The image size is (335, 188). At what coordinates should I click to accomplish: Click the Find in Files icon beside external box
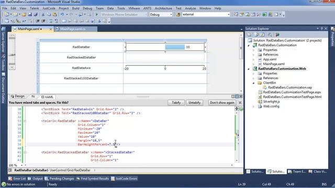[x=178, y=15]
